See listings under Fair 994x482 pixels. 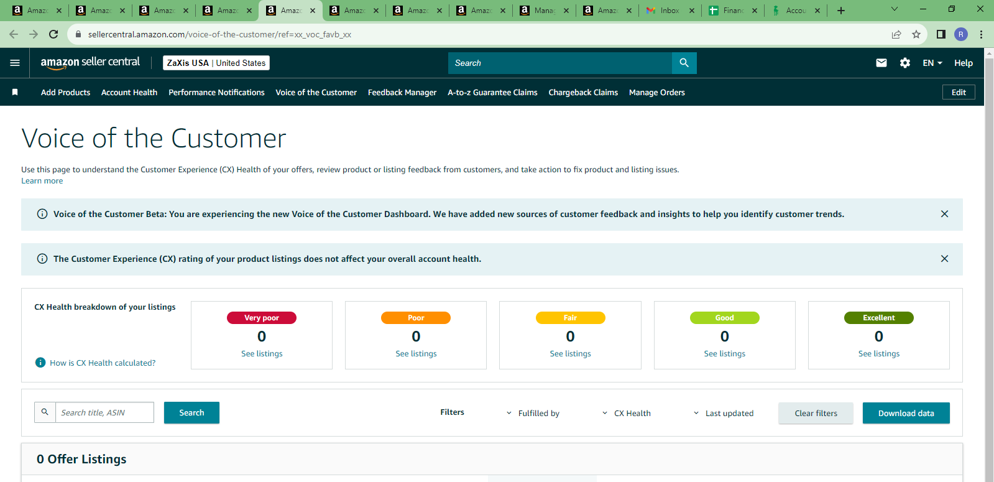click(570, 353)
